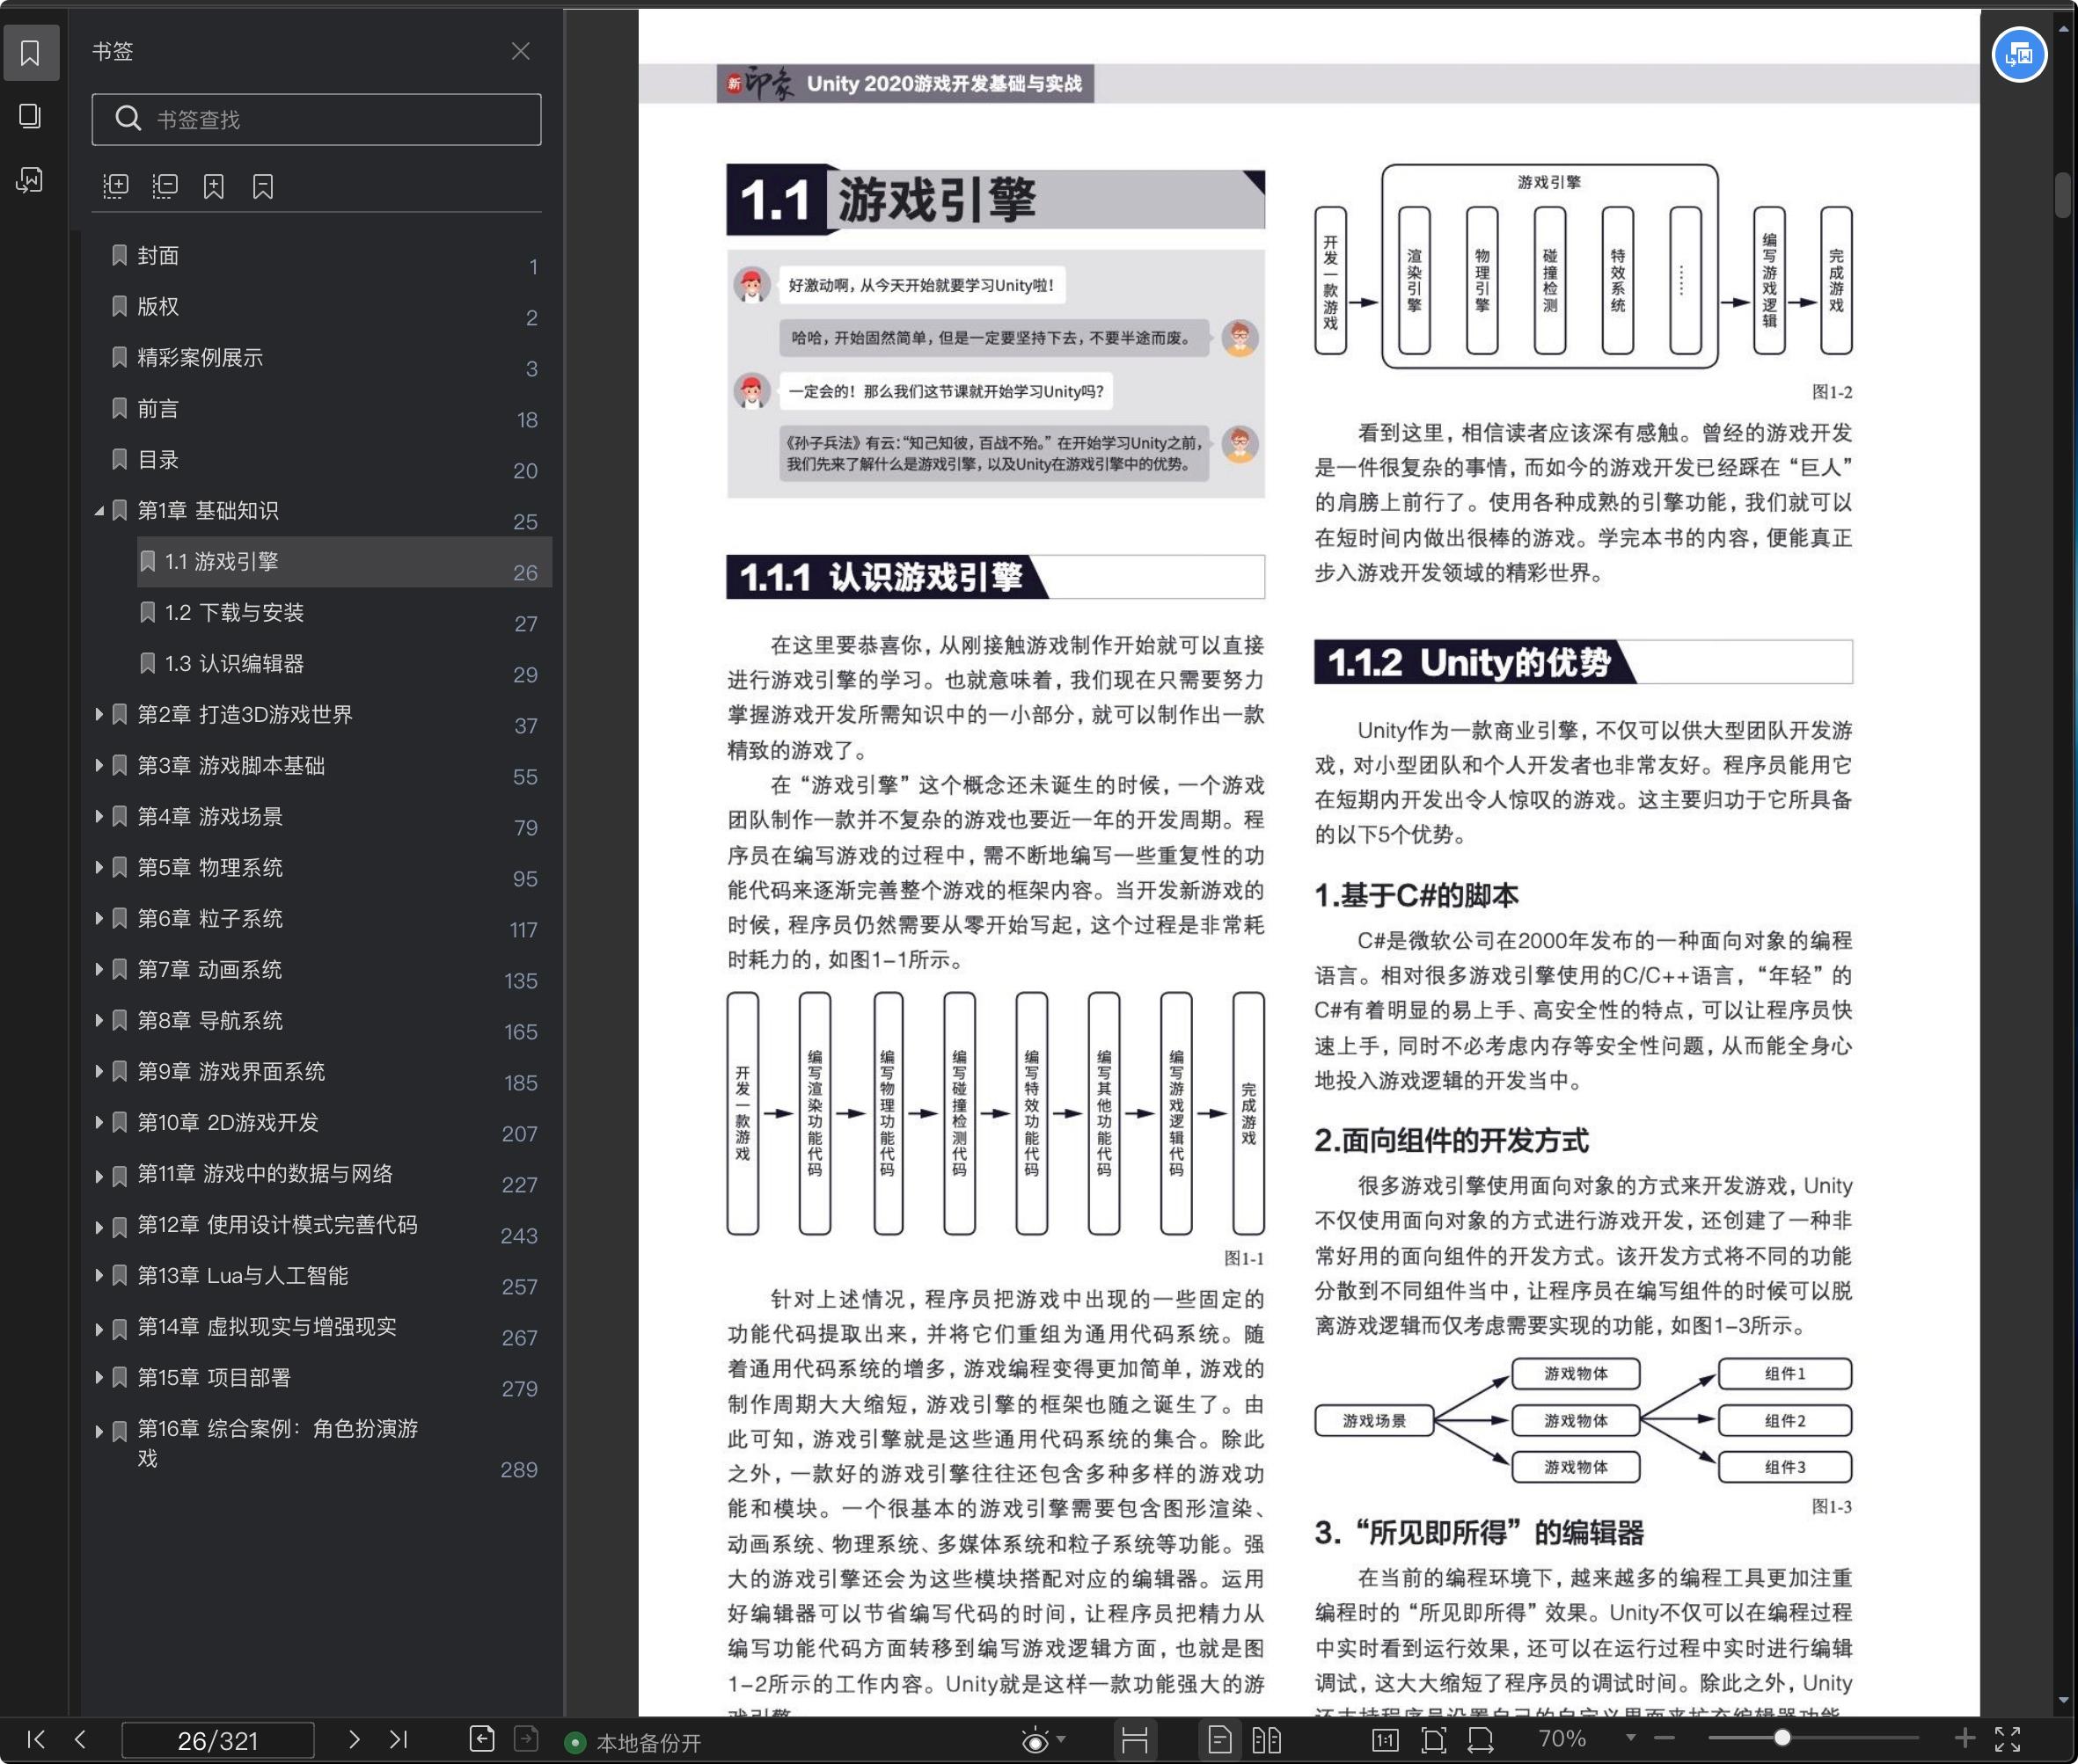The image size is (2078, 1764).
Task: Go to the last page
Action: 399,1740
